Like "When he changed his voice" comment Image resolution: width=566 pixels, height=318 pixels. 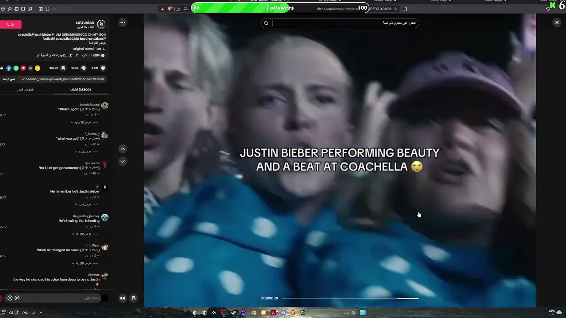(5, 256)
